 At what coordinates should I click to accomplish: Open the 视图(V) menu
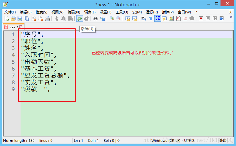[57, 12]
